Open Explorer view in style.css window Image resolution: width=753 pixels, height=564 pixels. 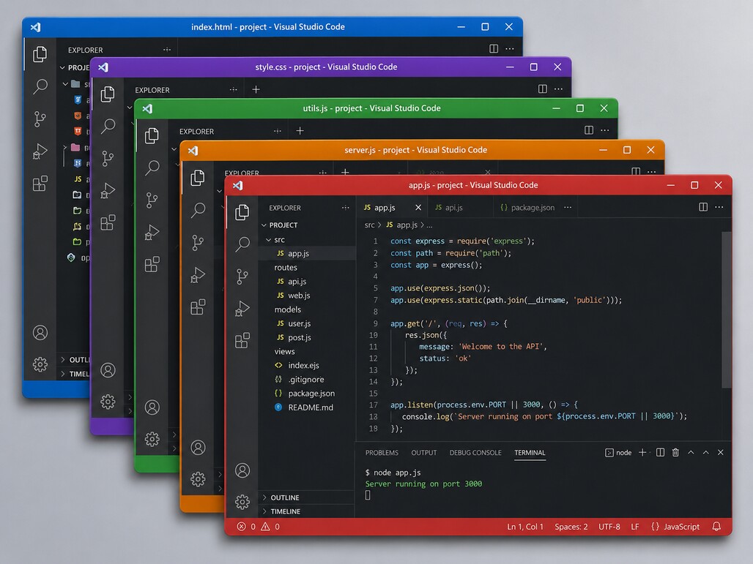[x=108, y=94]
